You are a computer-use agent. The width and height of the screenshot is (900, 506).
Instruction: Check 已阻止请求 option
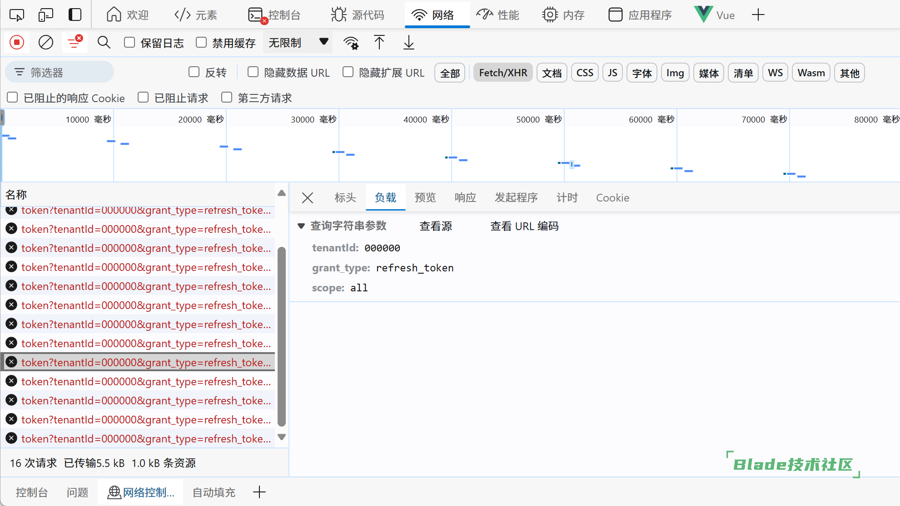click(143, 98)
